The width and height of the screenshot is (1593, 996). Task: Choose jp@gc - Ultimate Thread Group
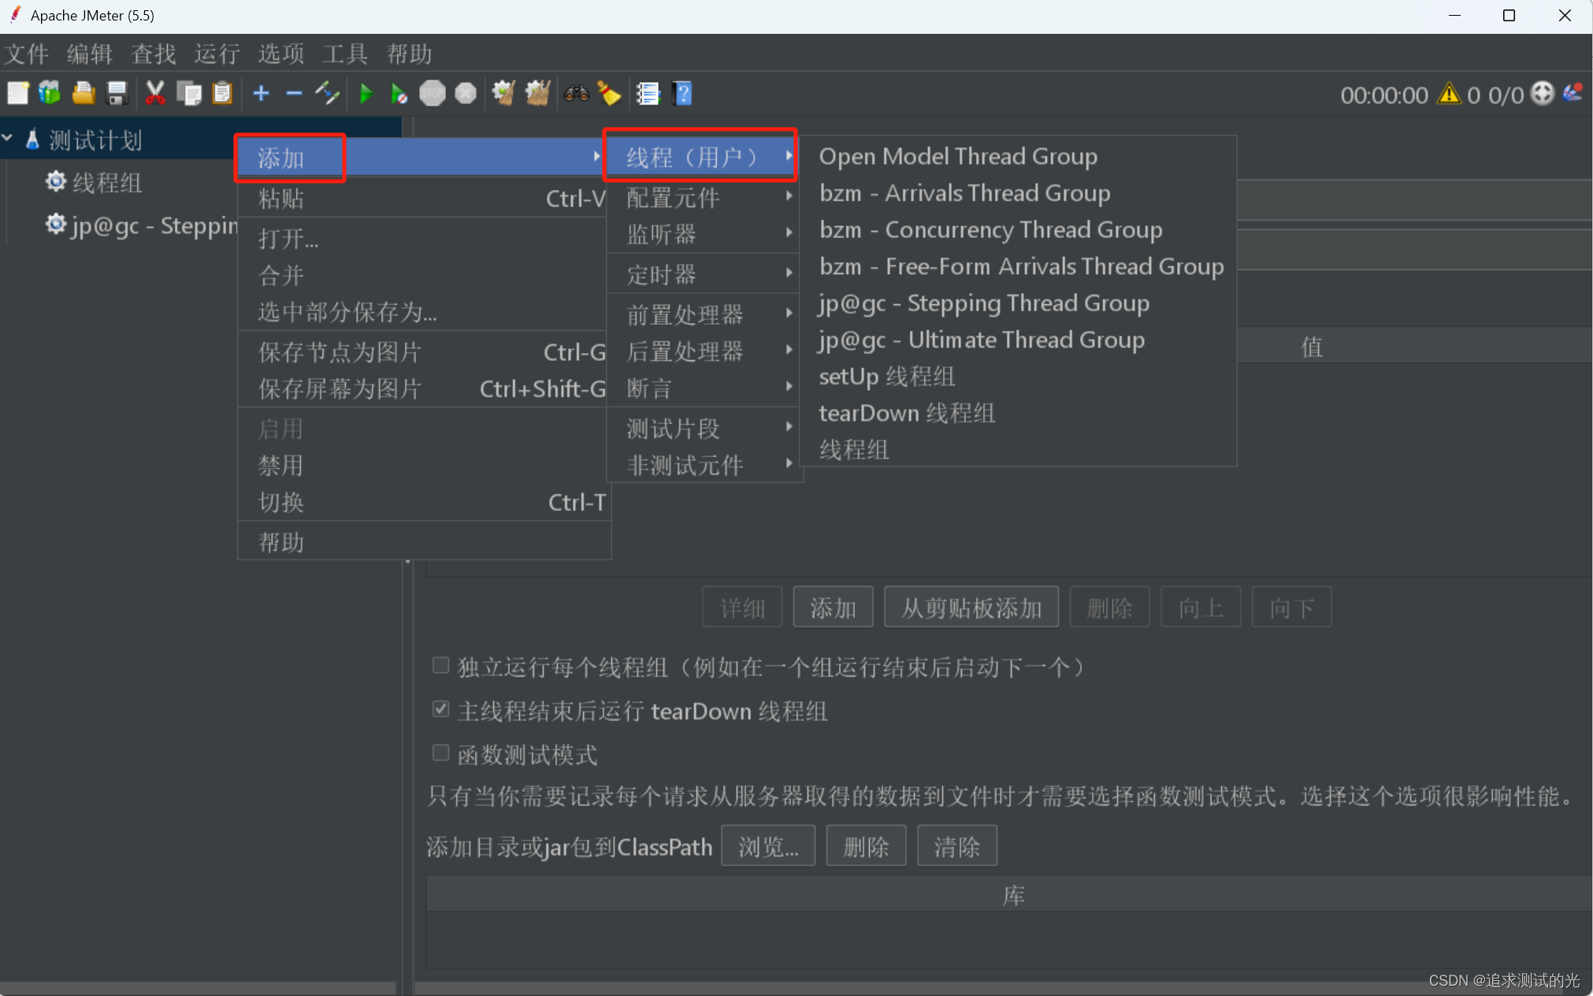click(1017, 340)
